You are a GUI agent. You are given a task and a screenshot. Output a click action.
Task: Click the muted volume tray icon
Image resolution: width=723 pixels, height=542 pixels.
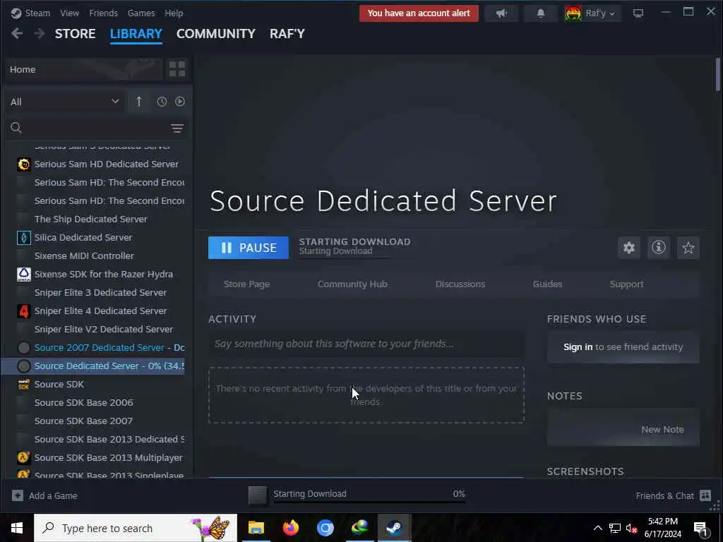631,528
